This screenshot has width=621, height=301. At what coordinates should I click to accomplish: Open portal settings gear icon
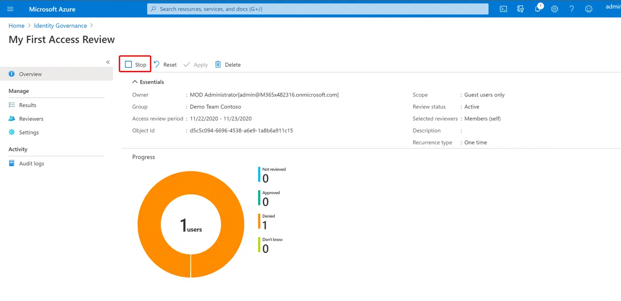point(554,9)
